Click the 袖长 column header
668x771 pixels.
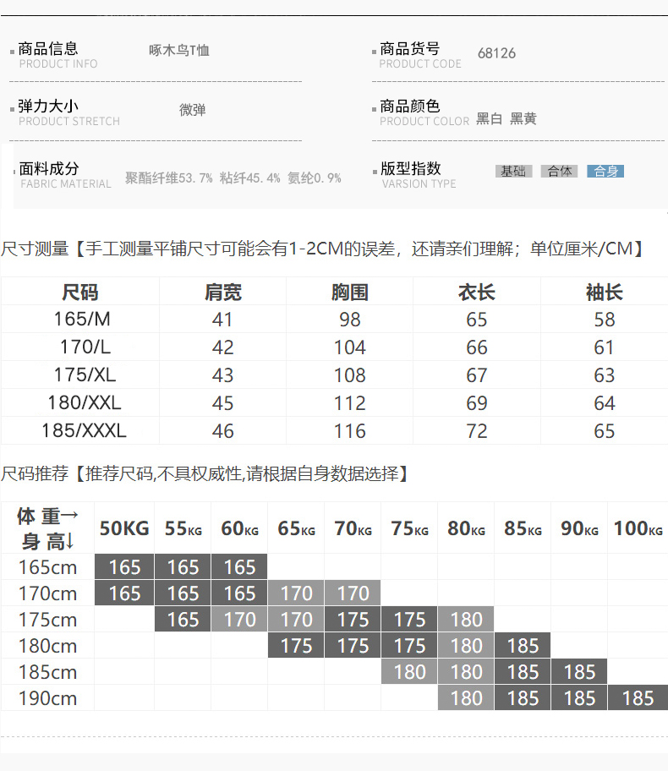click(x=604, y=293)
